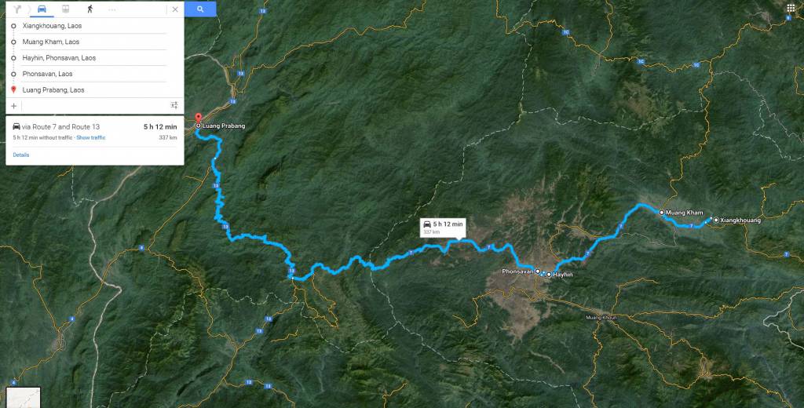
Task: Edit the Luang Prabang, Laos destination
Action: (94, 89)
